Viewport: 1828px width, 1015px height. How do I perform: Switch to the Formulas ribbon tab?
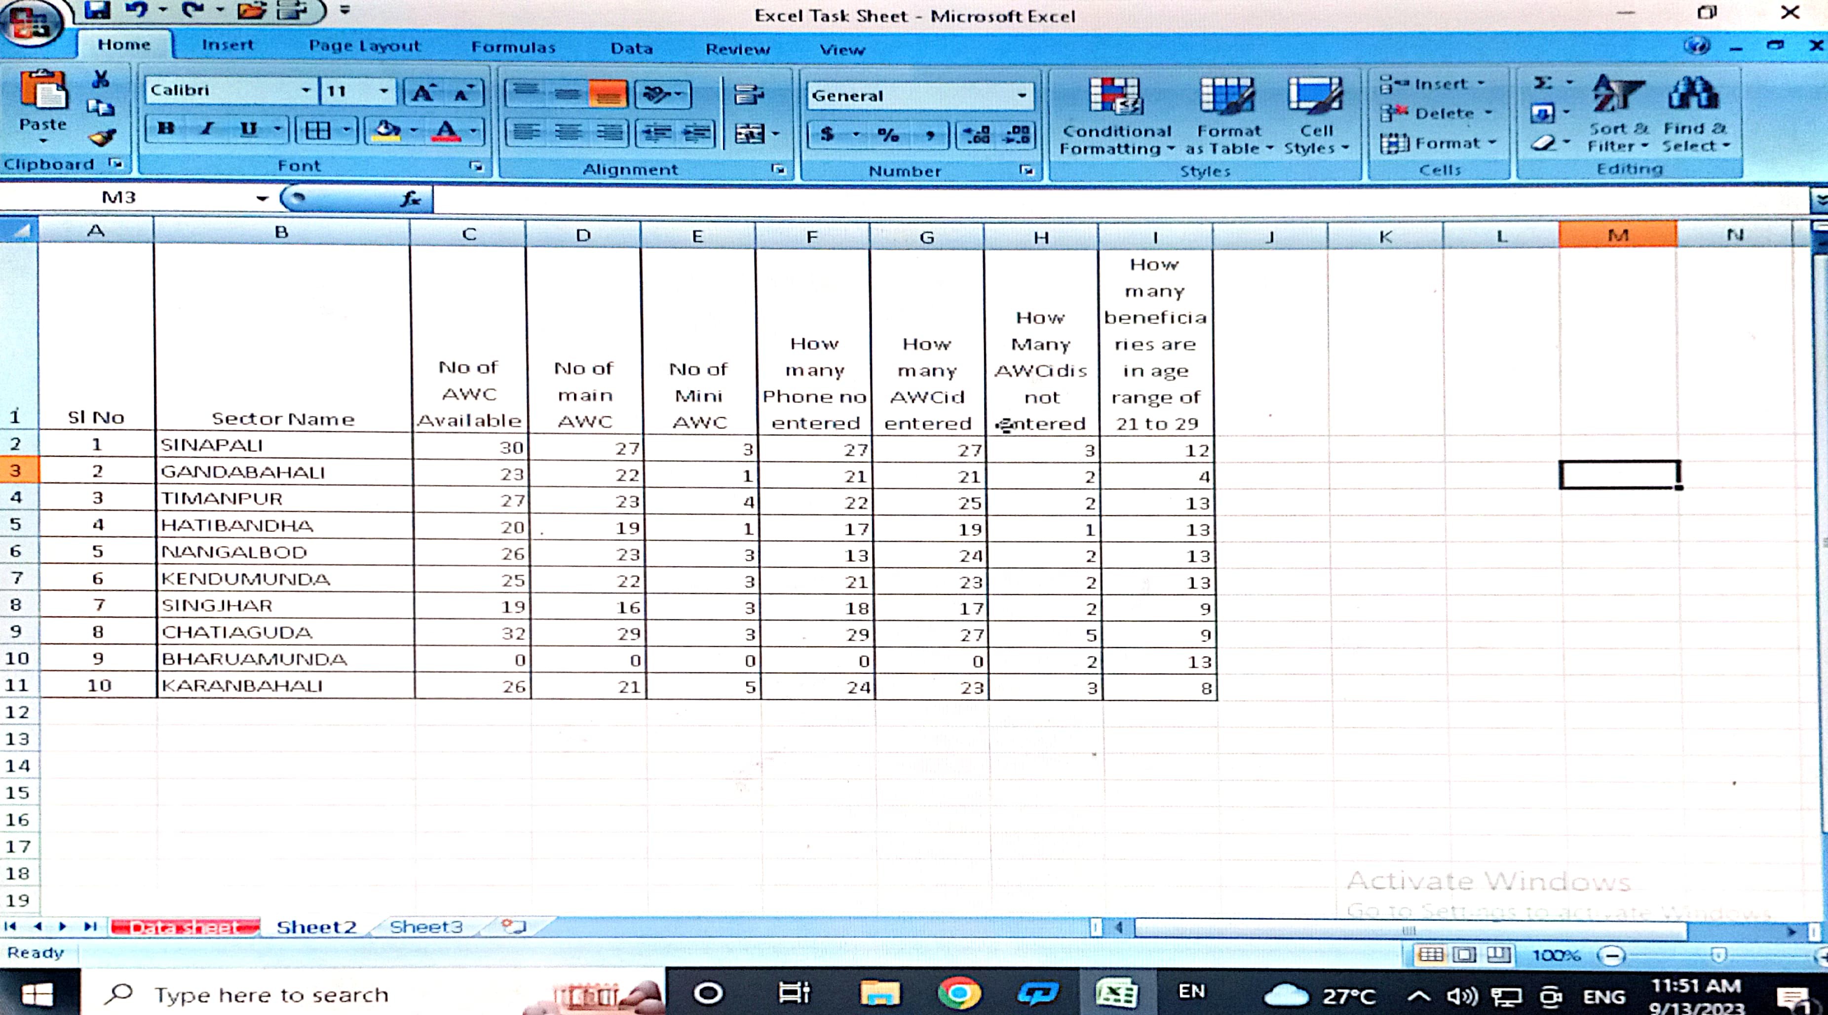(x=513, y=47)
